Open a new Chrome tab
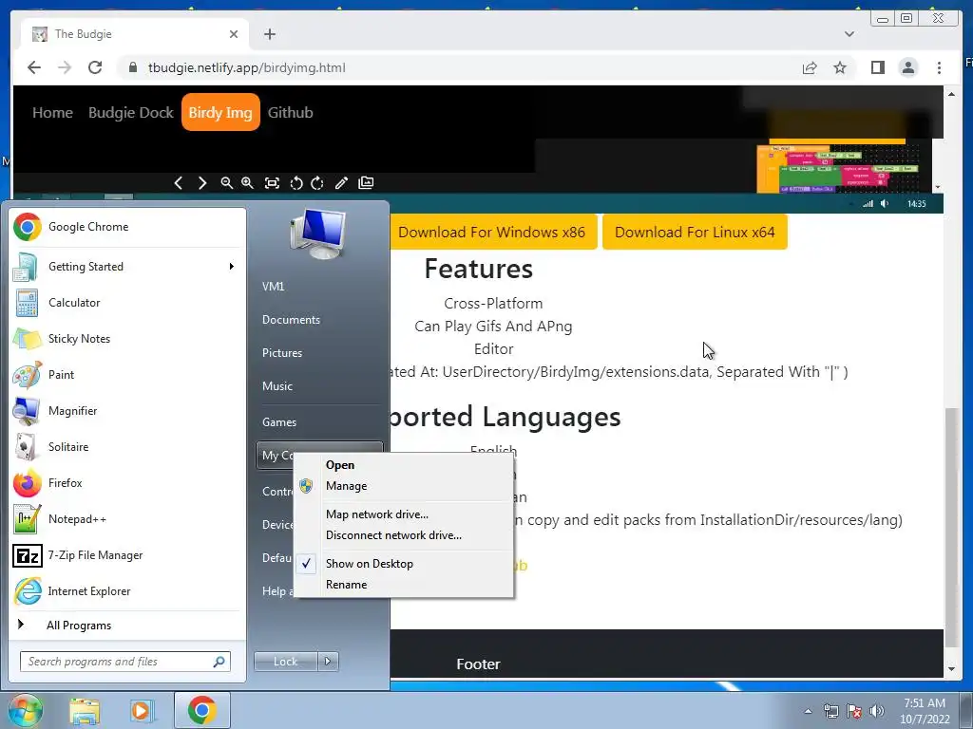This screenshot has width=973, height=729. 270,34
